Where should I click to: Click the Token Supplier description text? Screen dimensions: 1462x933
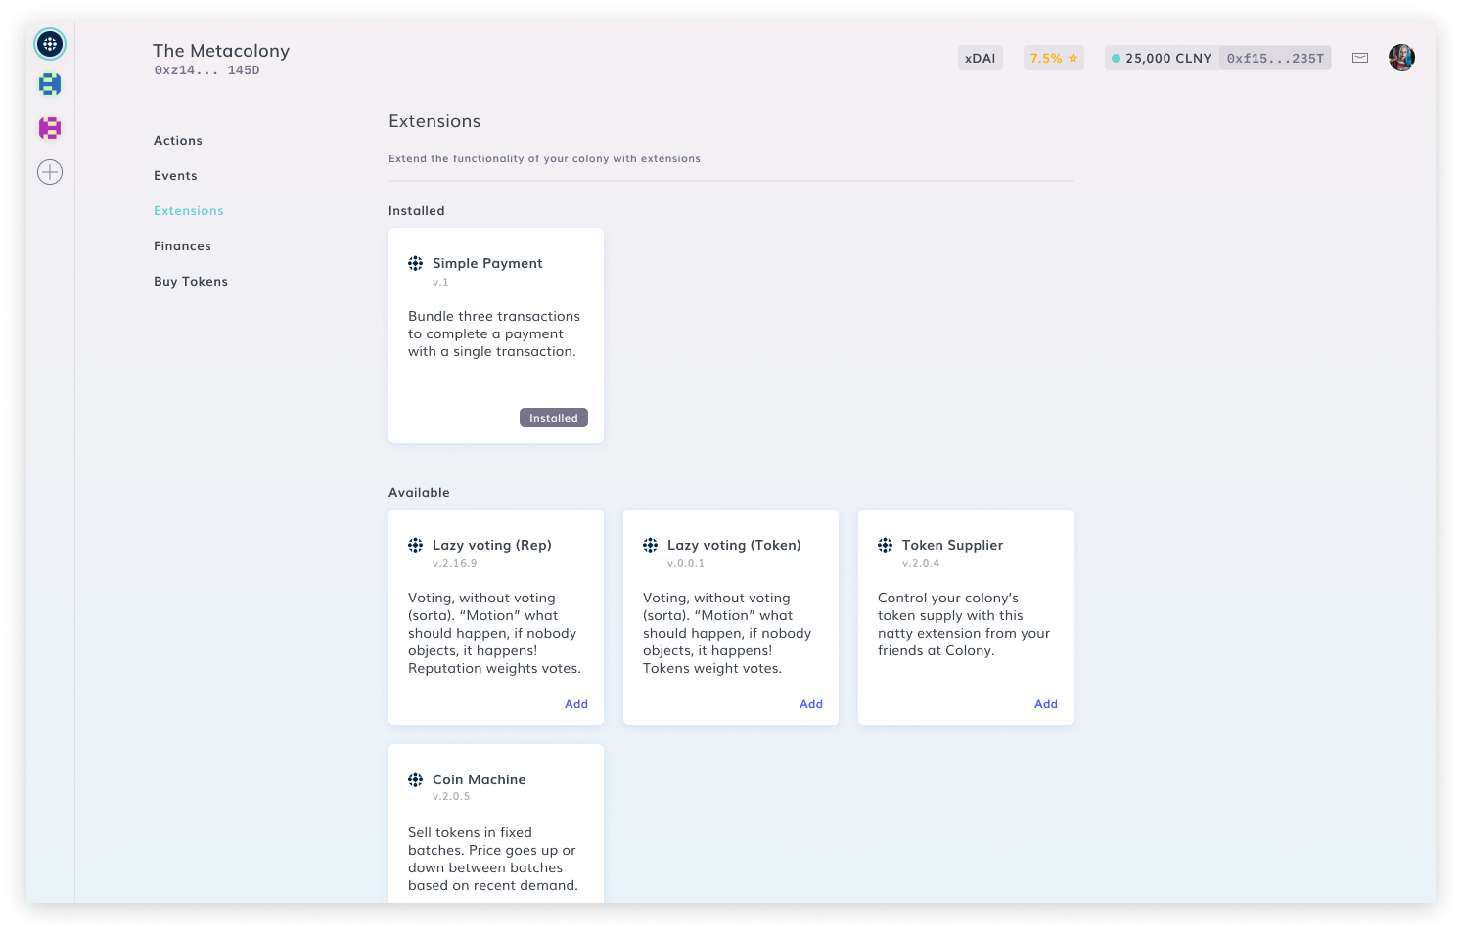point(964,624)
